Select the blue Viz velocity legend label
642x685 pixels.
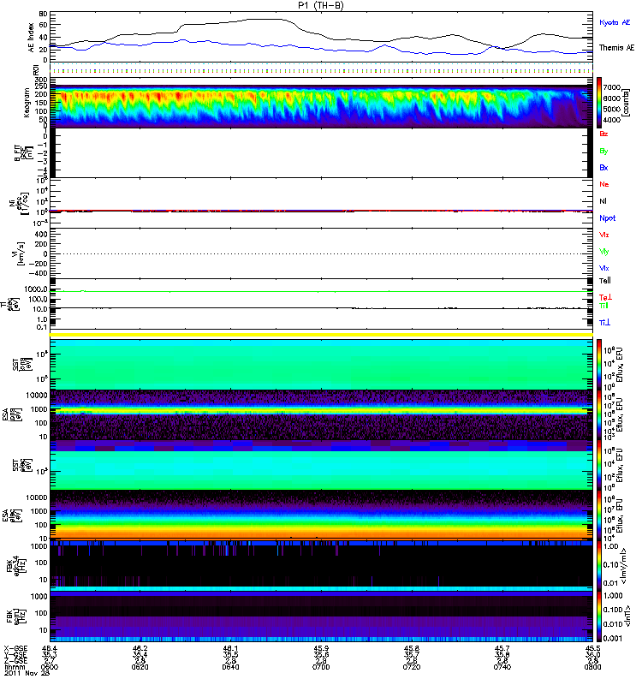pyautogui.click(x=604, y=268)
